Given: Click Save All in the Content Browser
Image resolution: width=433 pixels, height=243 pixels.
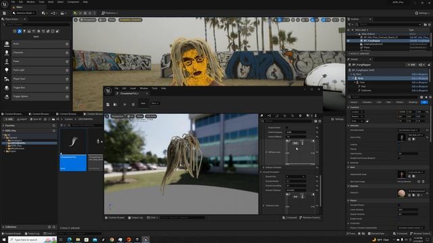Looking at the screenshot, I should (x=36, y=119).
